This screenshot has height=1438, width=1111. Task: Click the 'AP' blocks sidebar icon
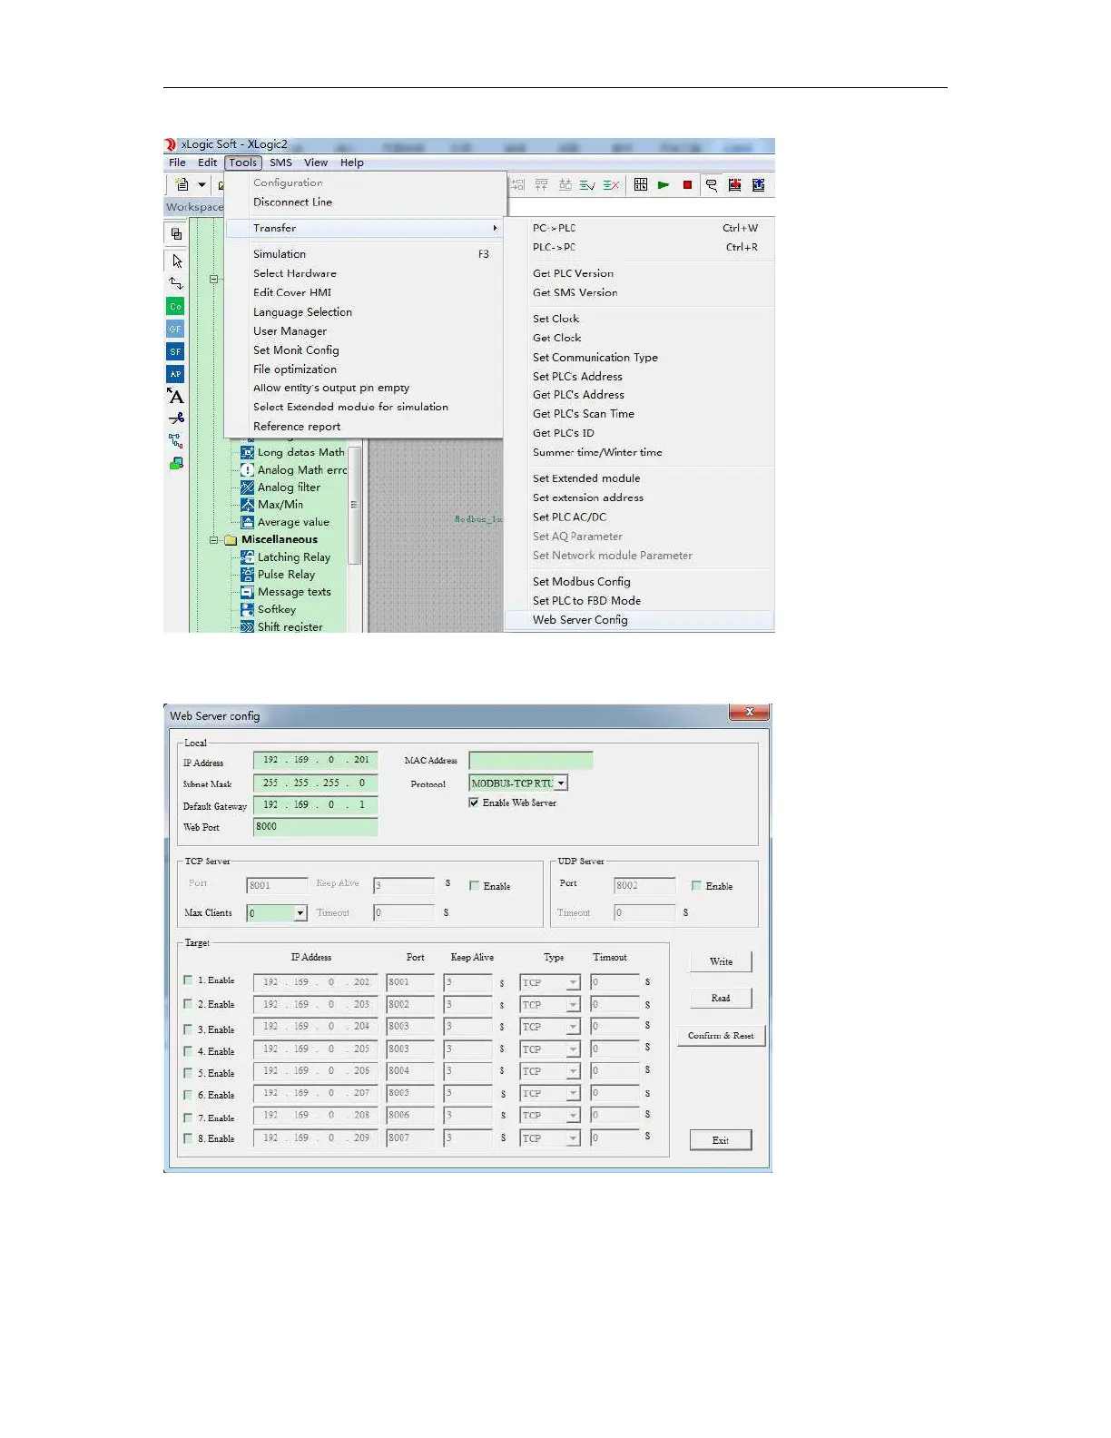coord(176,374)
